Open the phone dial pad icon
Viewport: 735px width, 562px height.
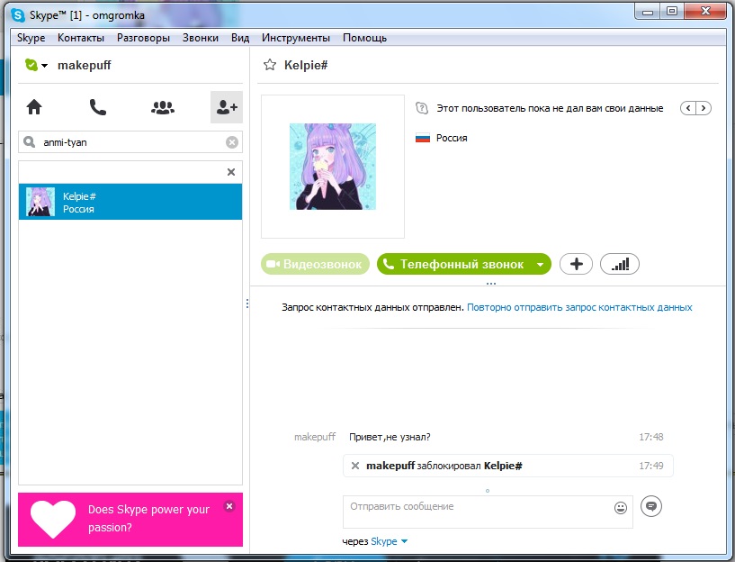(97, 107)
